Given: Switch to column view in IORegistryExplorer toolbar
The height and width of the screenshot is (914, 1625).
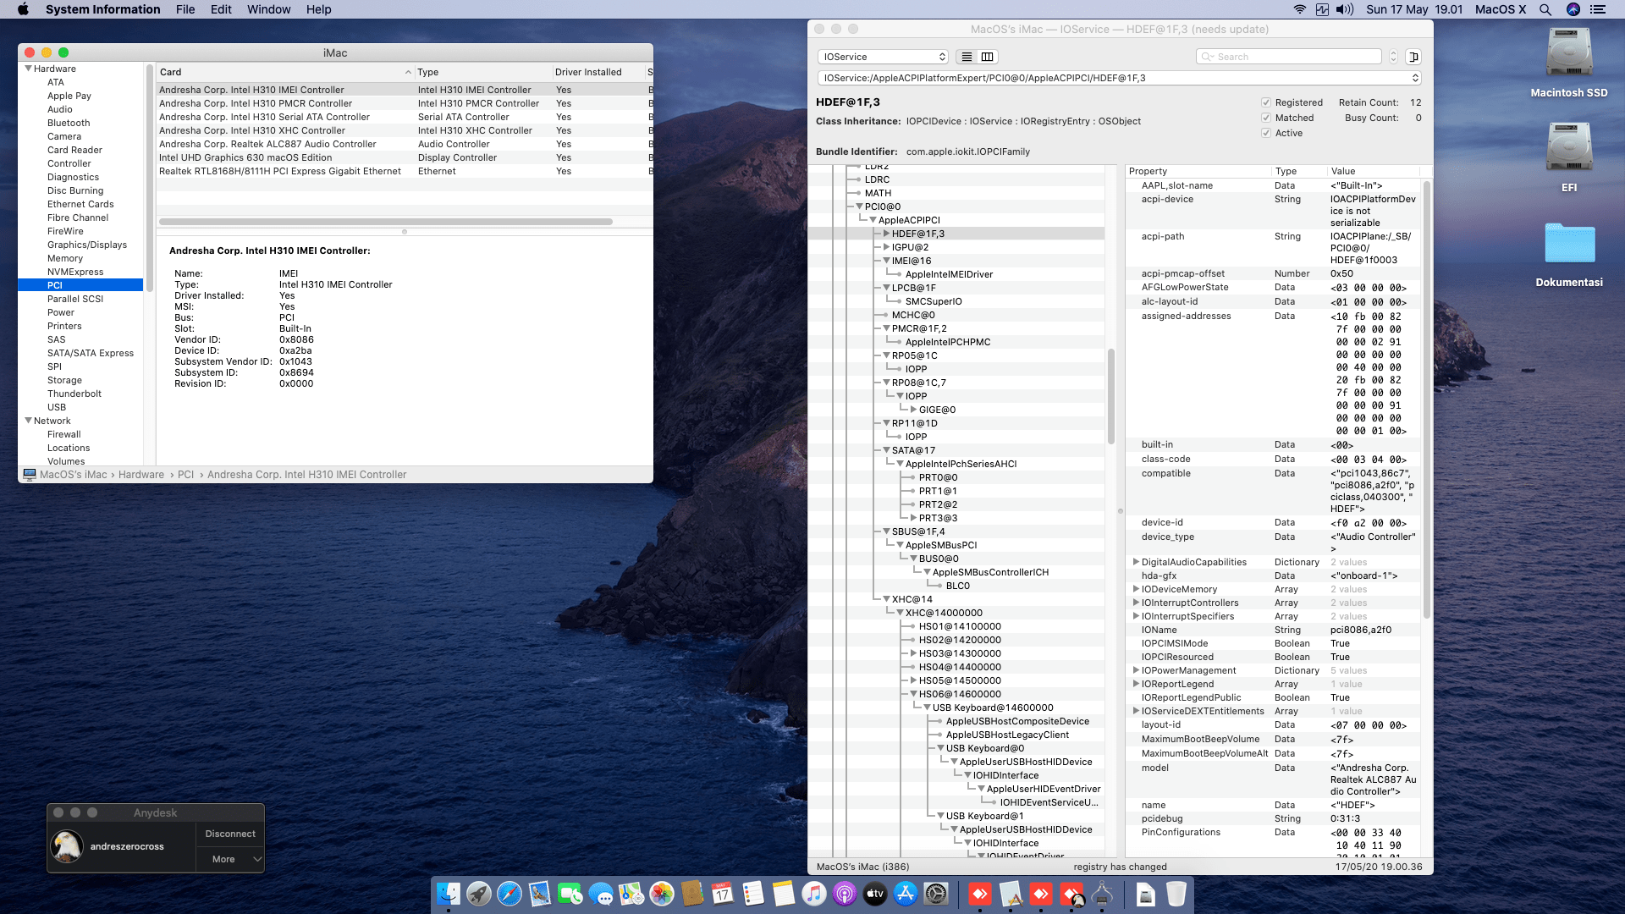Looking at the screenshot, I should (x=987, y=57).
